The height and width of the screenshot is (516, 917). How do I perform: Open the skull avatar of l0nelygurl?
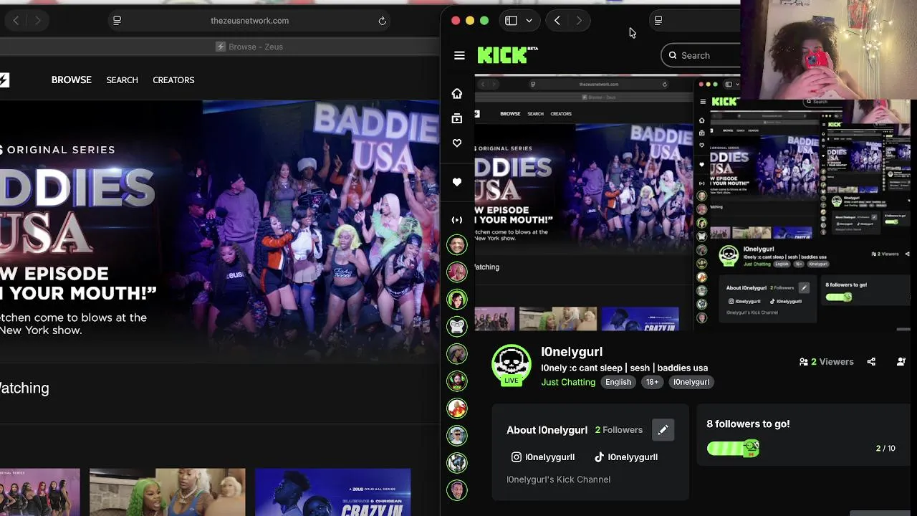click(511, 365)
